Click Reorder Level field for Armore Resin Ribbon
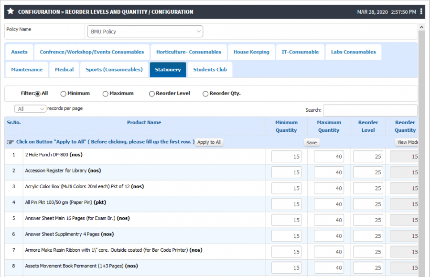This screenshot has width=430, height=277. point(368,252)
